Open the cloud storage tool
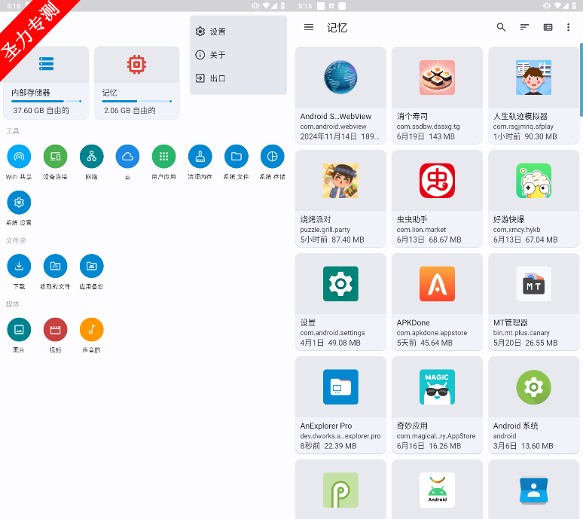Viewport: 583px width, 519px height. (x=127, y=157)
